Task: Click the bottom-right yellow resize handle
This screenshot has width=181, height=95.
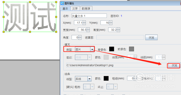Action: [56, 32]
